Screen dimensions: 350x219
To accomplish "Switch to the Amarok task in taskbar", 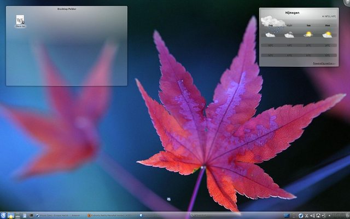I will pyautogui.click(x=61, y=216).
